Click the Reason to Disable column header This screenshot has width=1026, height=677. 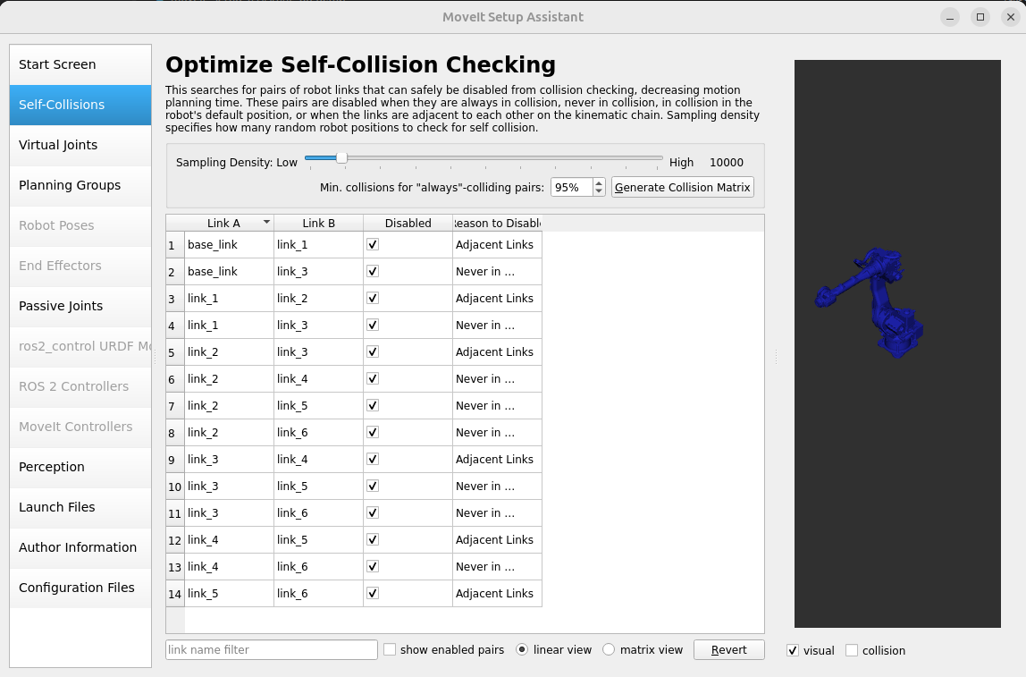click(497, 224)
